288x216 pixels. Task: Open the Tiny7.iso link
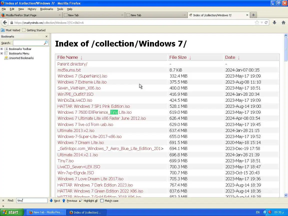pyautogui.click(x=65, y=161)
